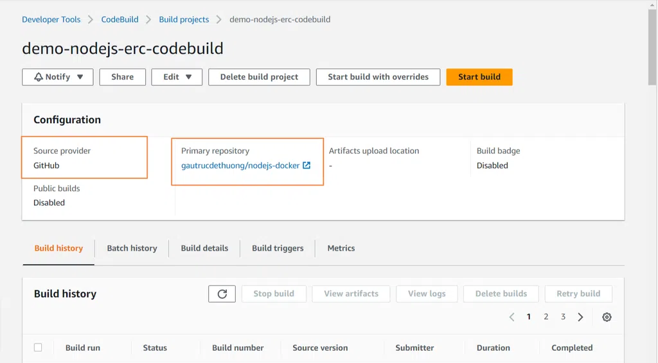This screenshot has height=363, width=658.
Task: Open CodeBuild breadcrumb link
Action: point(120,20)
